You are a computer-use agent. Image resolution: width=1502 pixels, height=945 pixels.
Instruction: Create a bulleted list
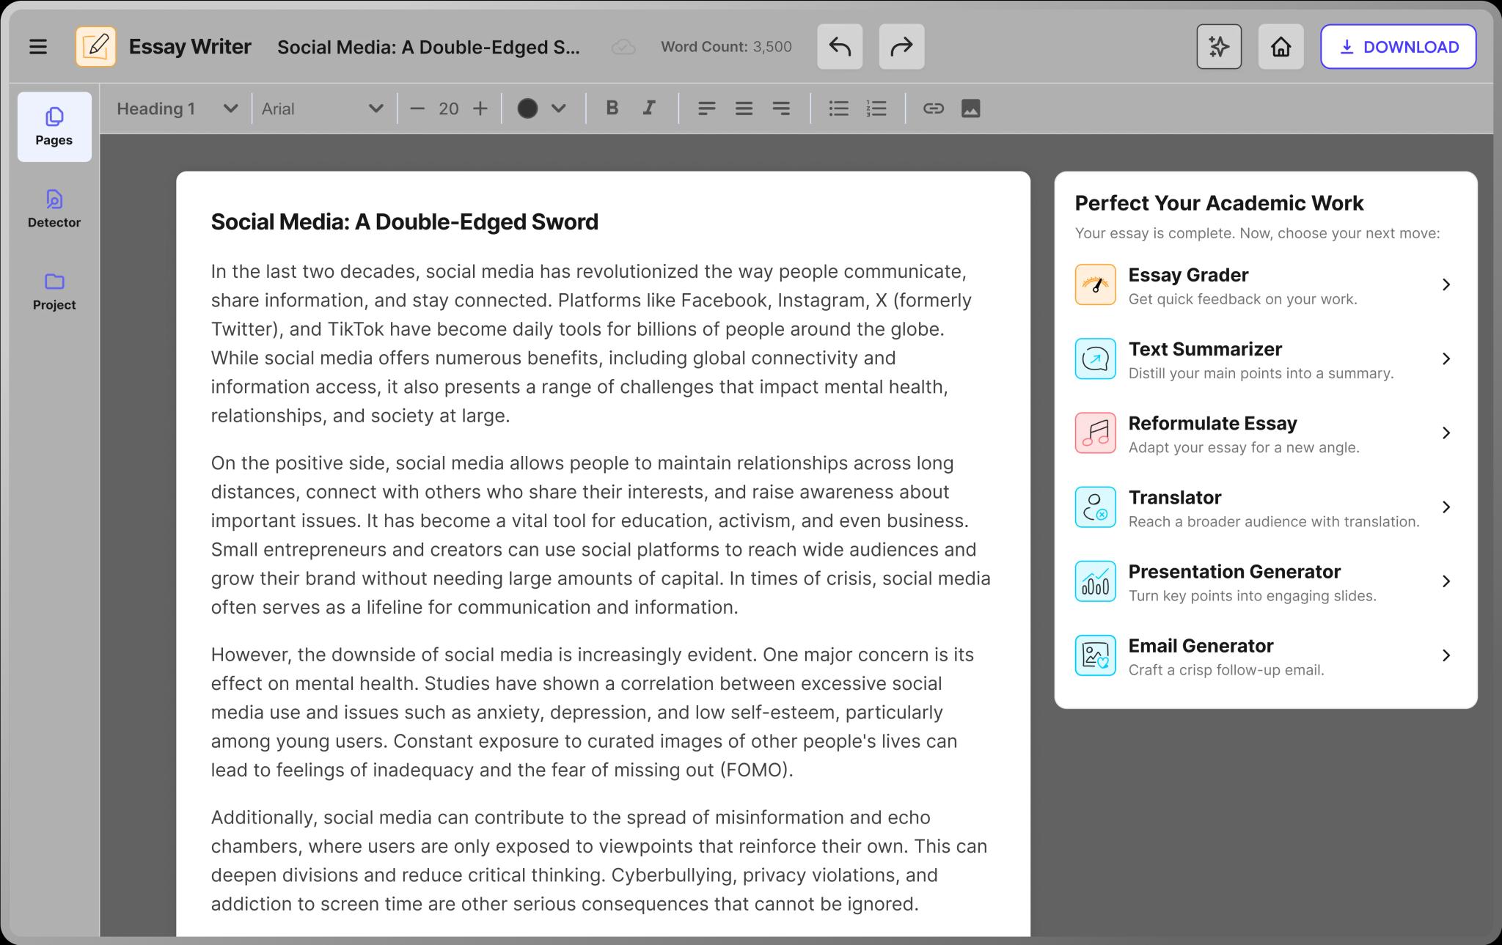point(838,109)
